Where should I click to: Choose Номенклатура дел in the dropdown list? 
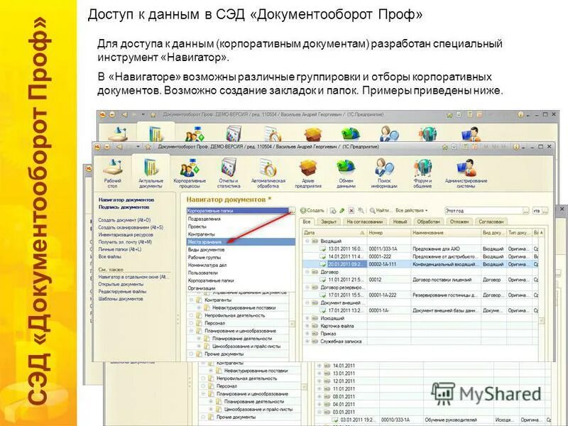241,265
